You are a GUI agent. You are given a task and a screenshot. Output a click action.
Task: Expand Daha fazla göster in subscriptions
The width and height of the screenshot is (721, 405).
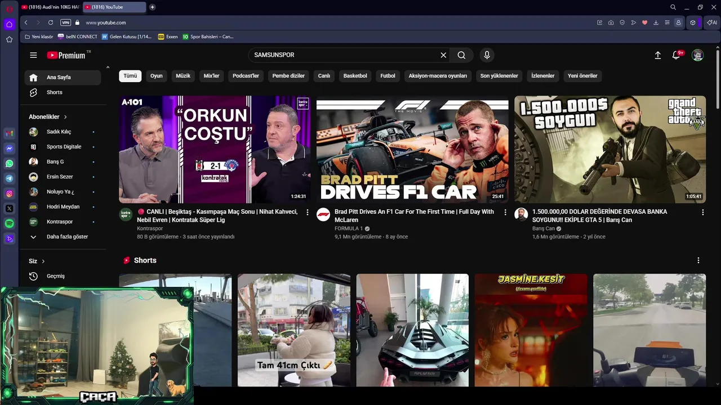[x=63, y=237]
